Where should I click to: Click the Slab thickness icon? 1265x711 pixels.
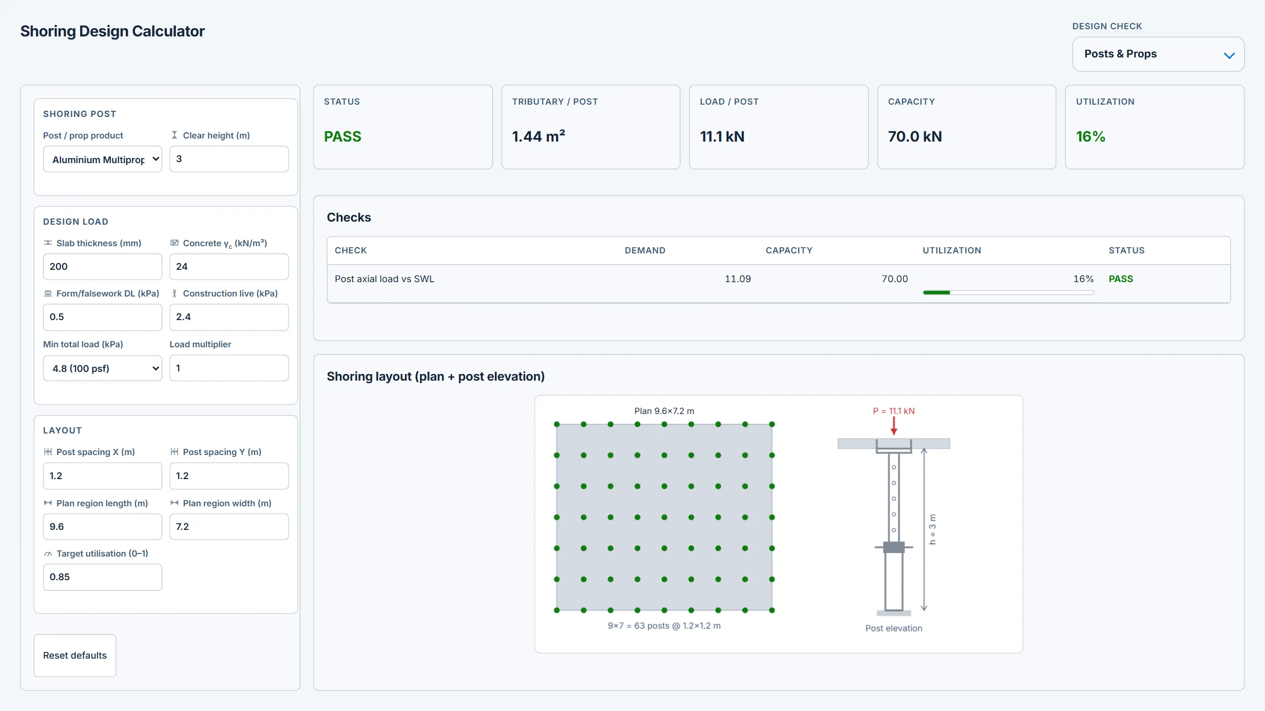pos(48,243)
